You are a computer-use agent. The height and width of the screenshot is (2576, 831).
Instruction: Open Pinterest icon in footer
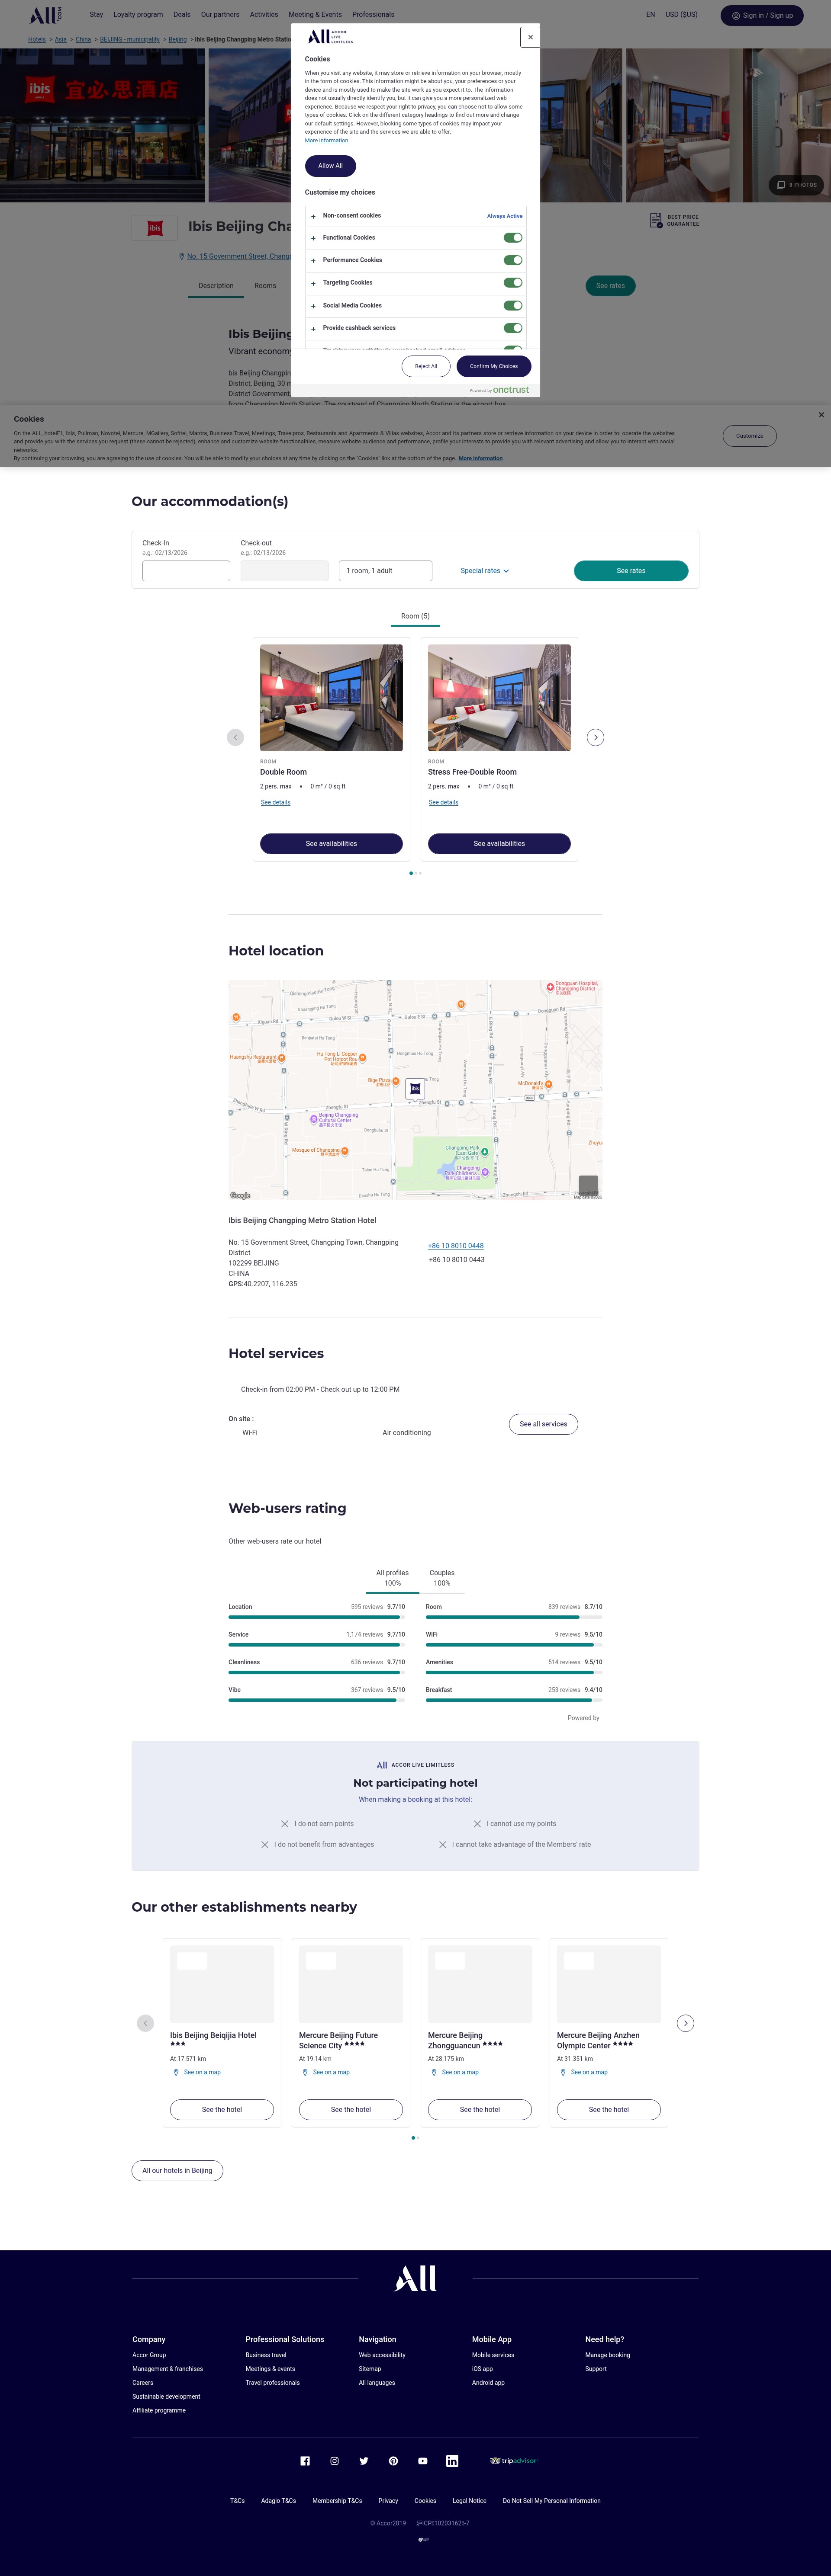click(393, 2461)
